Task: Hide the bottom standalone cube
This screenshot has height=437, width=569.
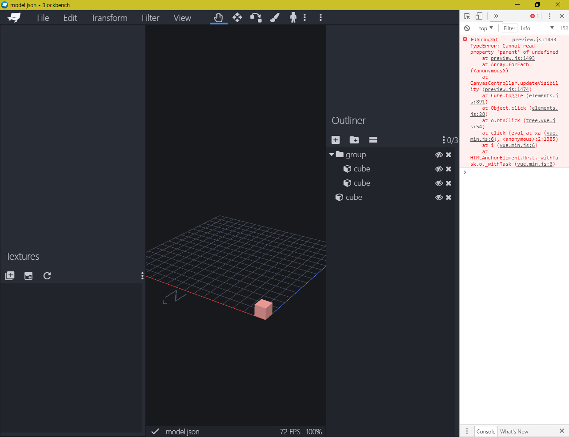Action: point(439,197)
